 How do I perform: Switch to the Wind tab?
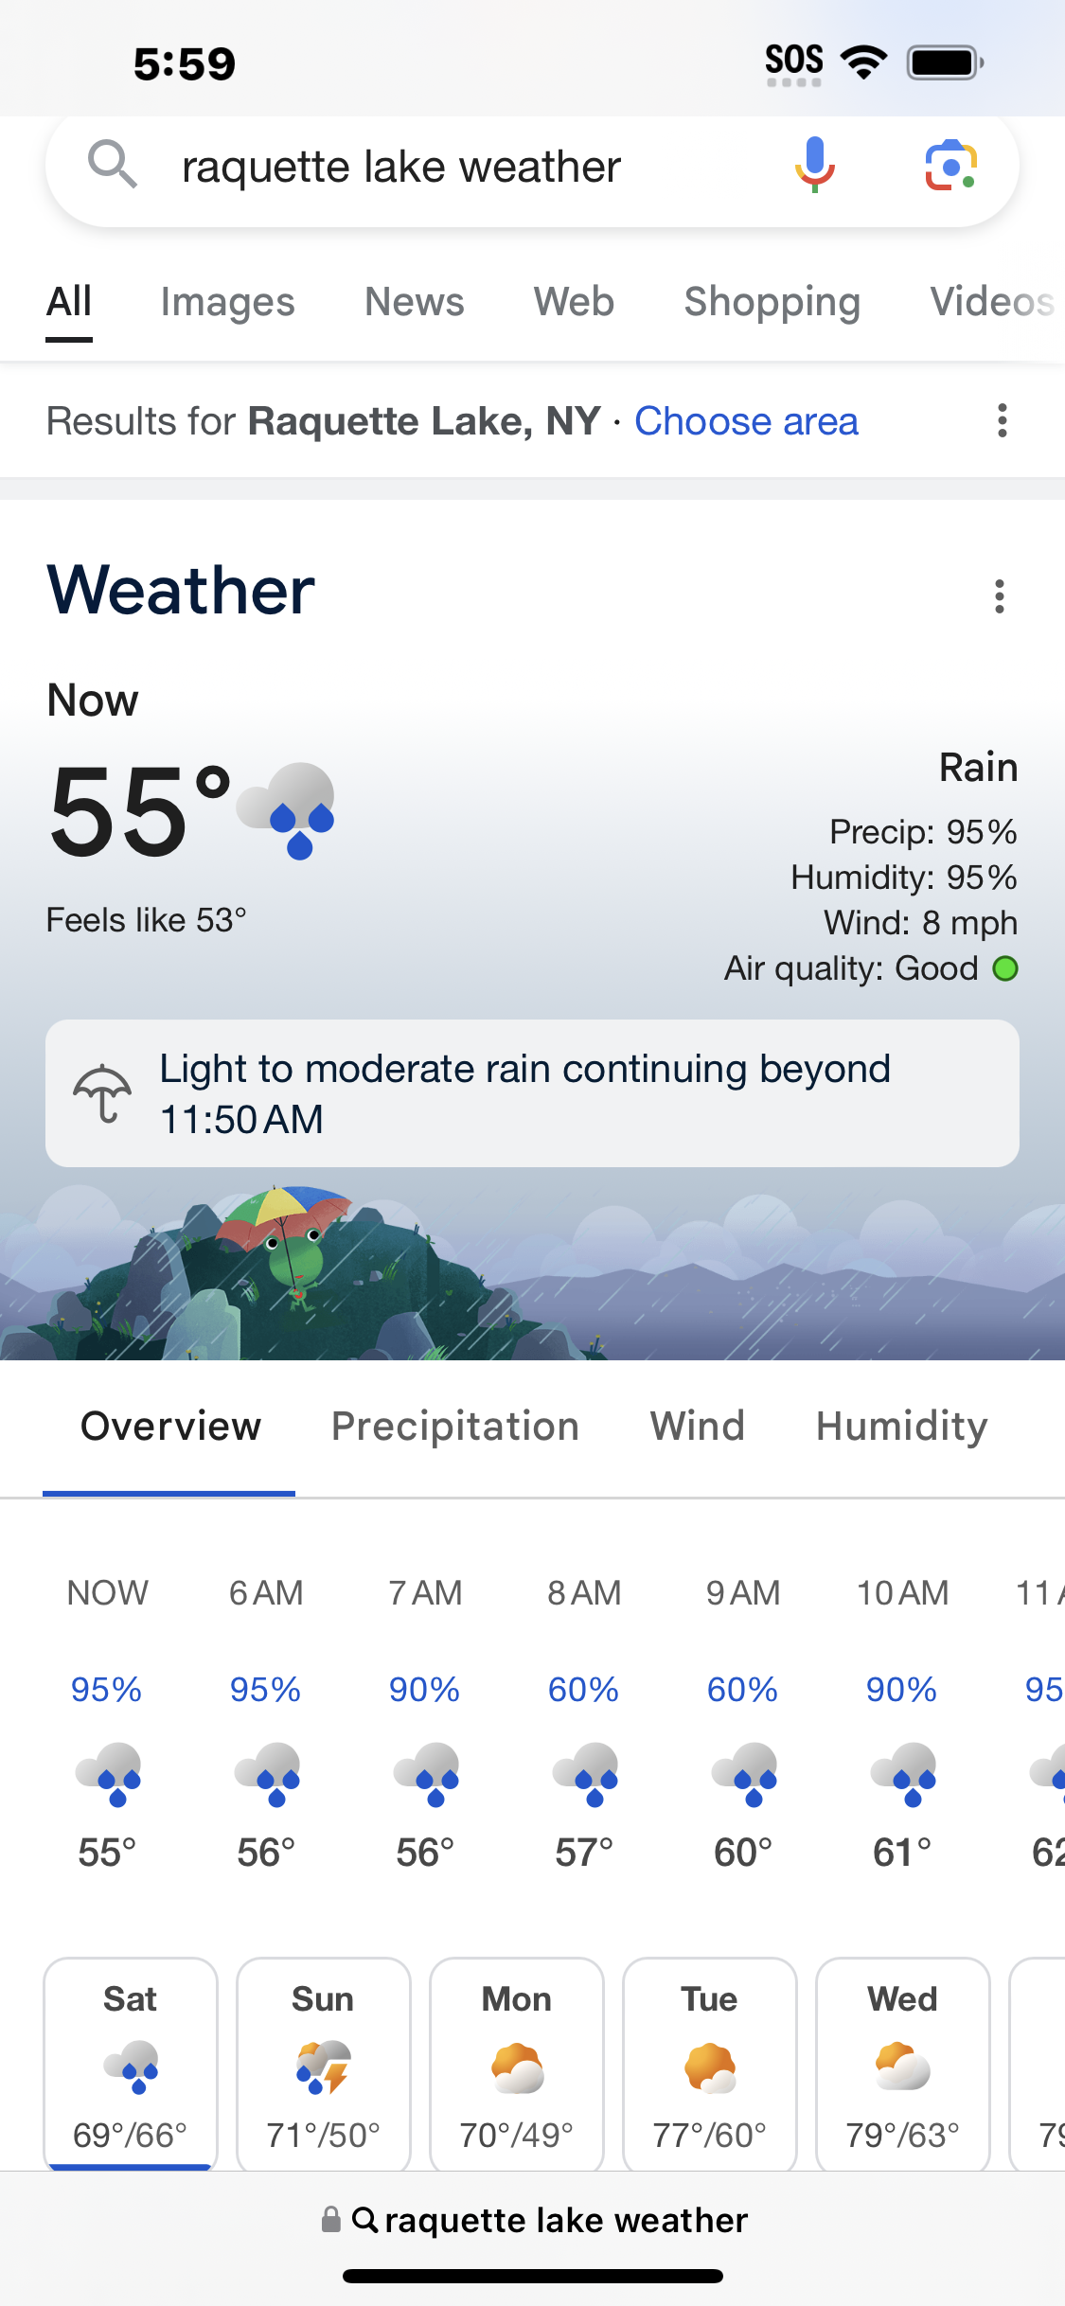coord(698,1427)
